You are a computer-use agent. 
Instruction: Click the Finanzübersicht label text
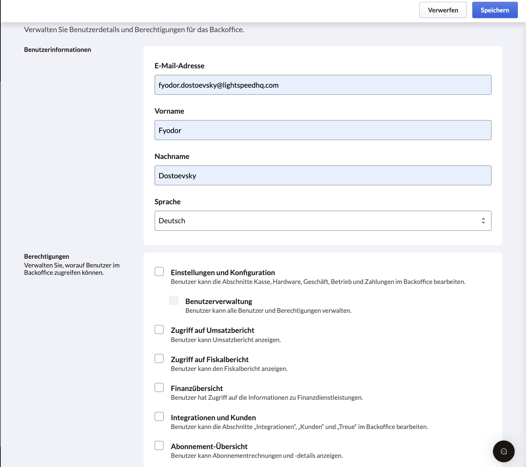click(x=197, y=388)
